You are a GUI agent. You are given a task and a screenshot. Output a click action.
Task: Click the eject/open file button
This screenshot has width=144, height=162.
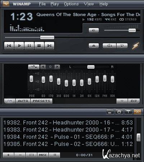coord(94,46)
